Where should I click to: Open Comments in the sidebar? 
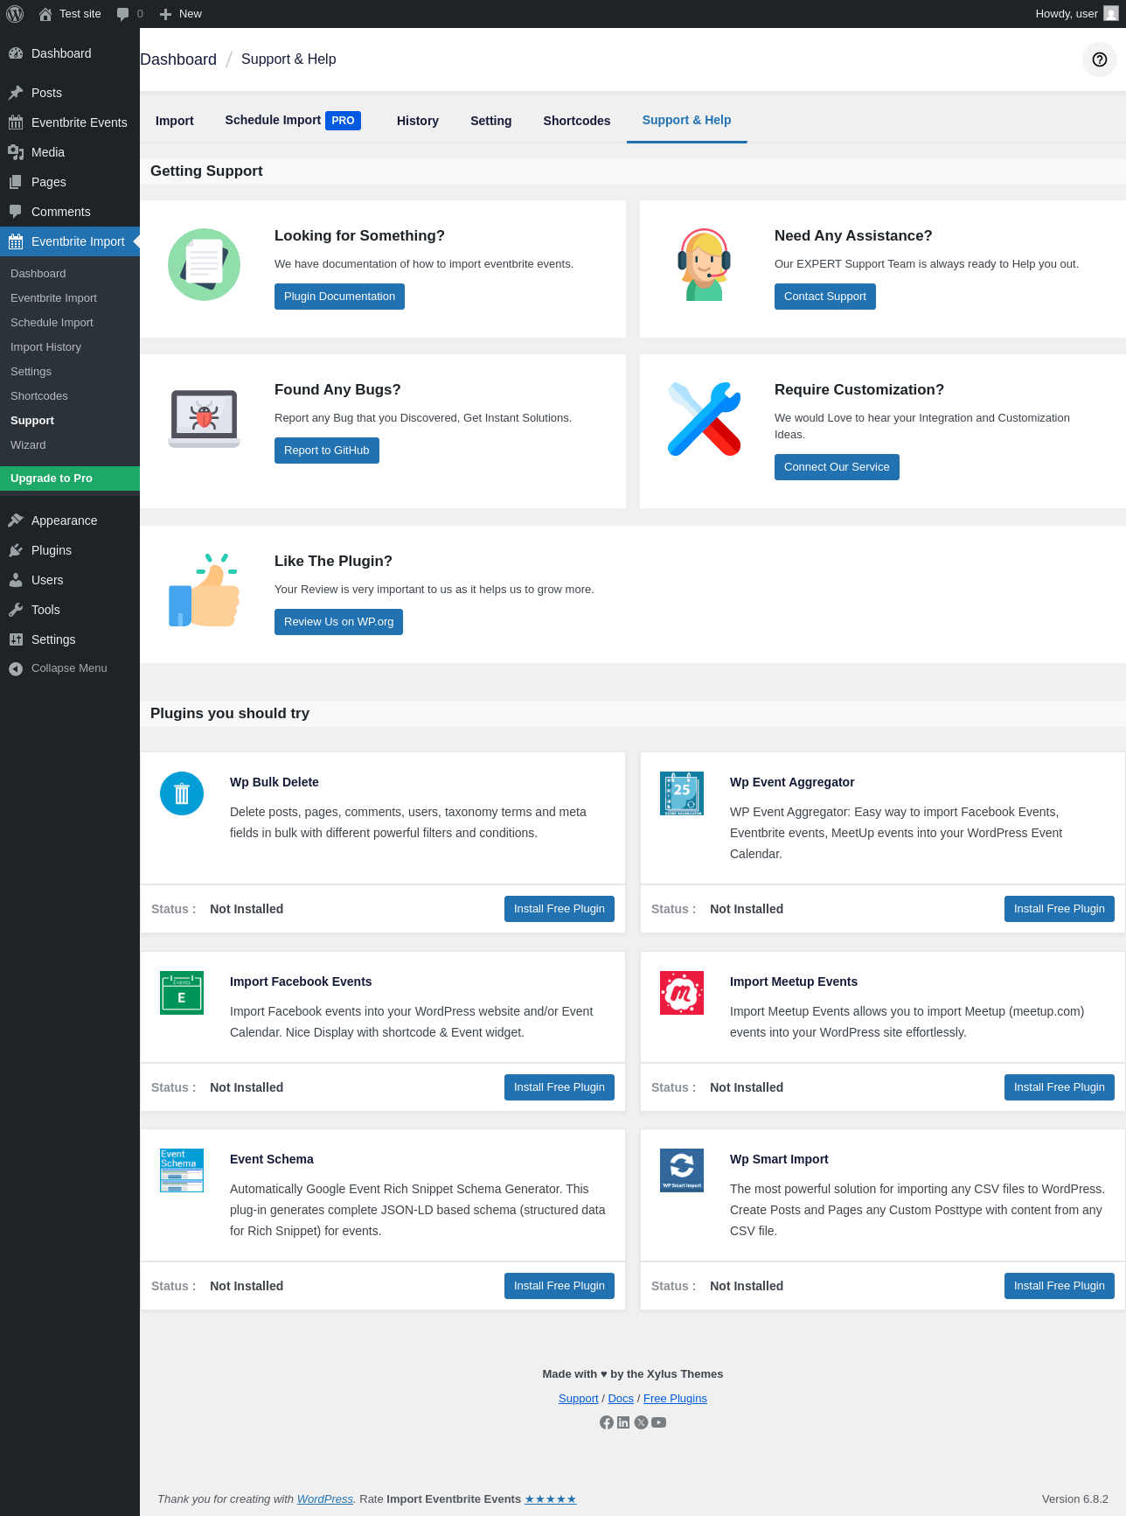(x=70, y=212)
